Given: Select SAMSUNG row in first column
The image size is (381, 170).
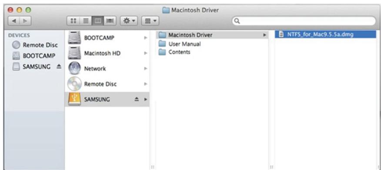Looking at the screenshot, I should point(107,99).
